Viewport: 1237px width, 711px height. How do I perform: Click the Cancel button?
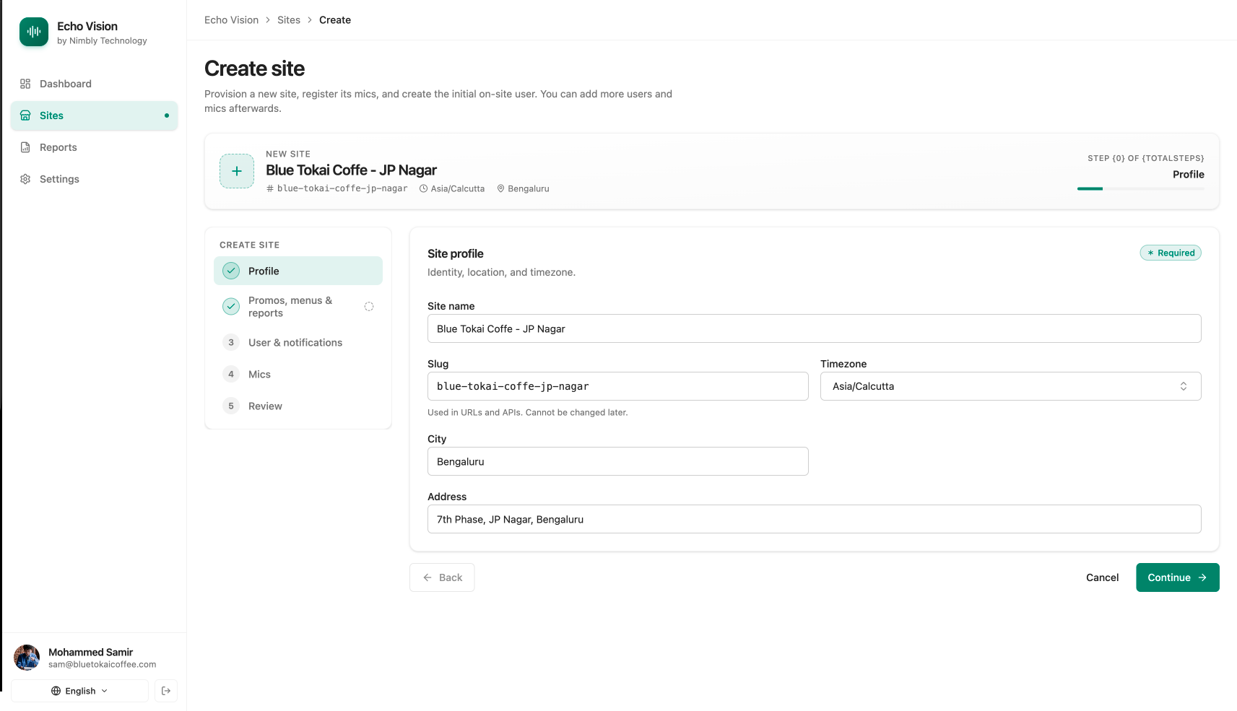[x=1102, y=577]
